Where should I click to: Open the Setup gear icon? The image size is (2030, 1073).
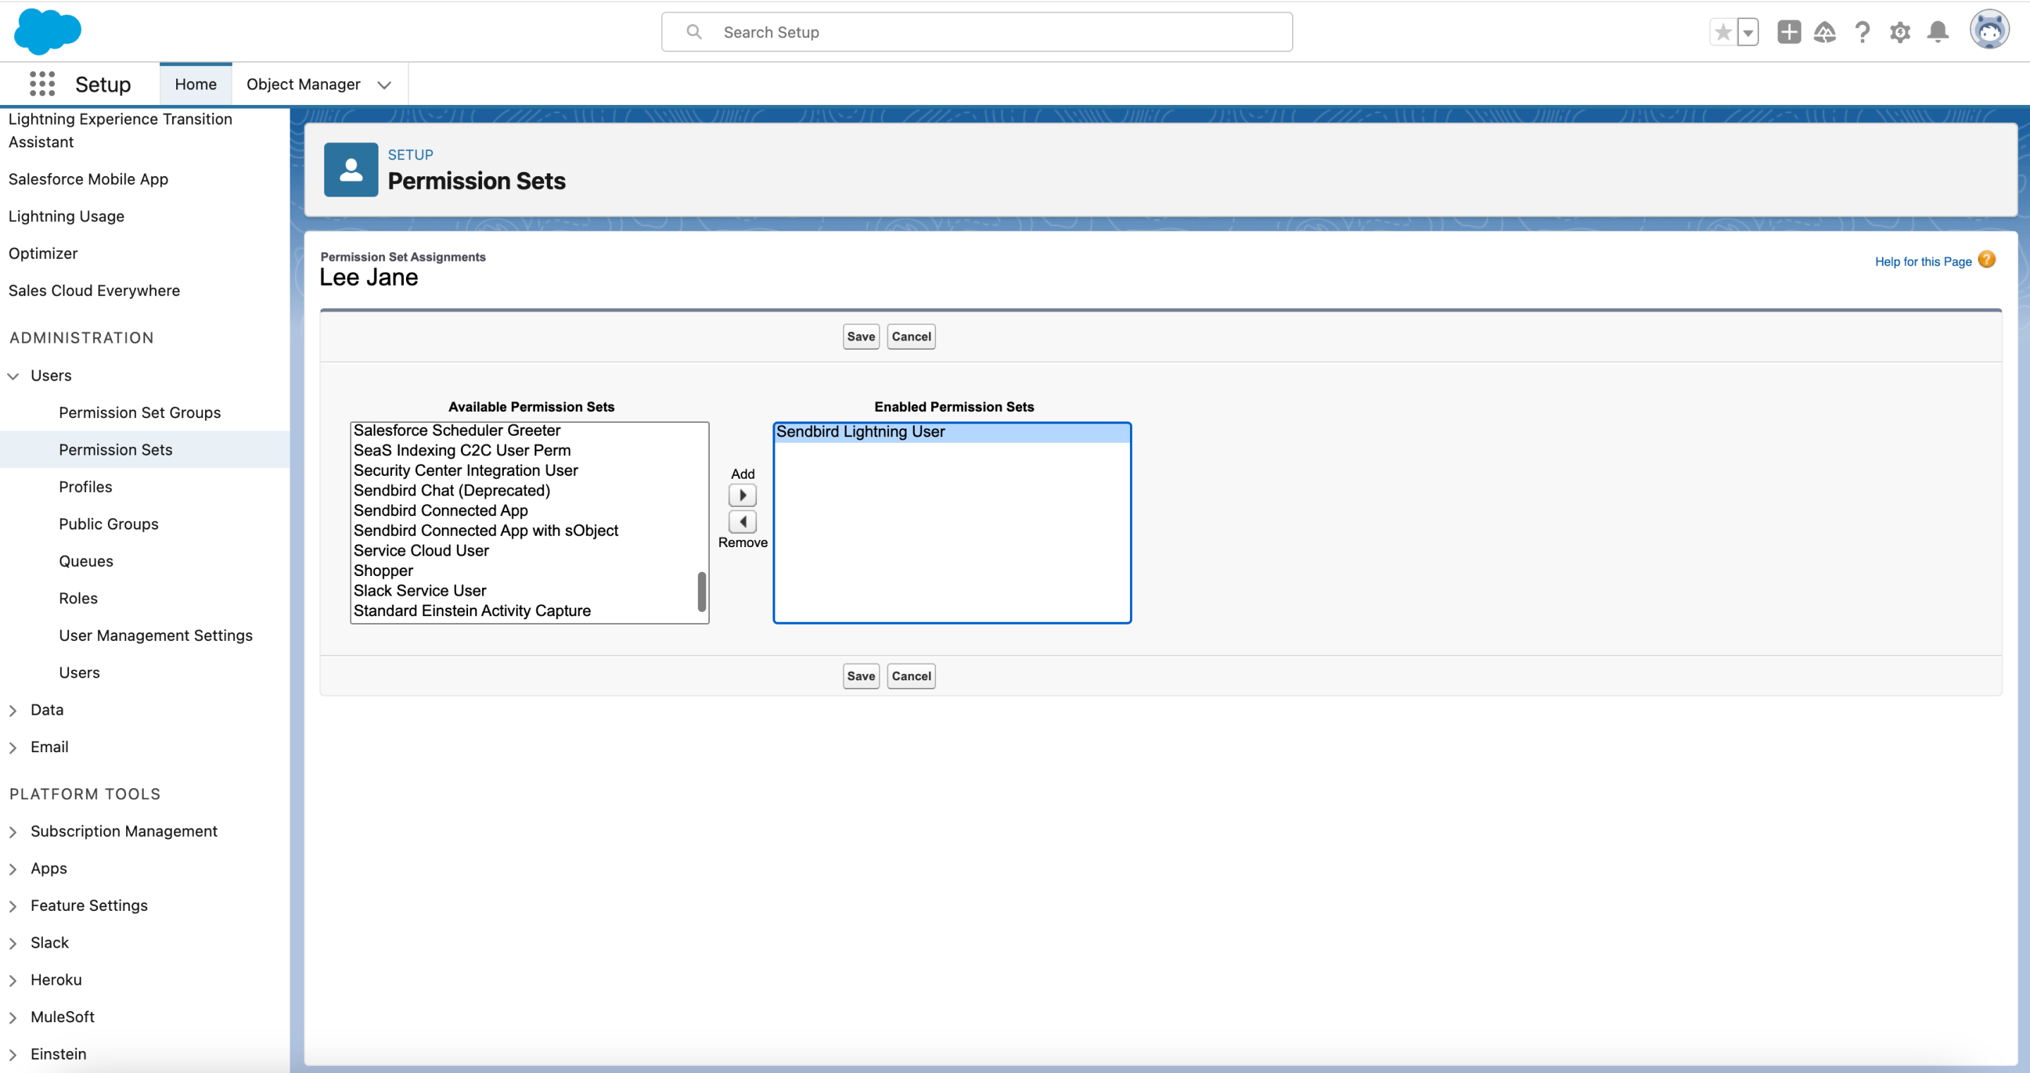click(x=1900, y=32)
